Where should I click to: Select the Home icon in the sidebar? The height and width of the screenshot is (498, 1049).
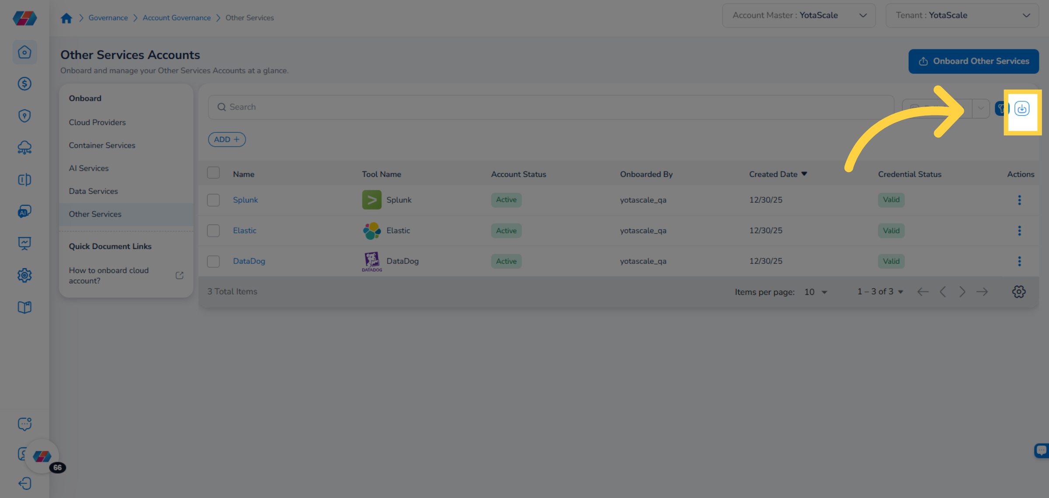click(x=25, y=52)
